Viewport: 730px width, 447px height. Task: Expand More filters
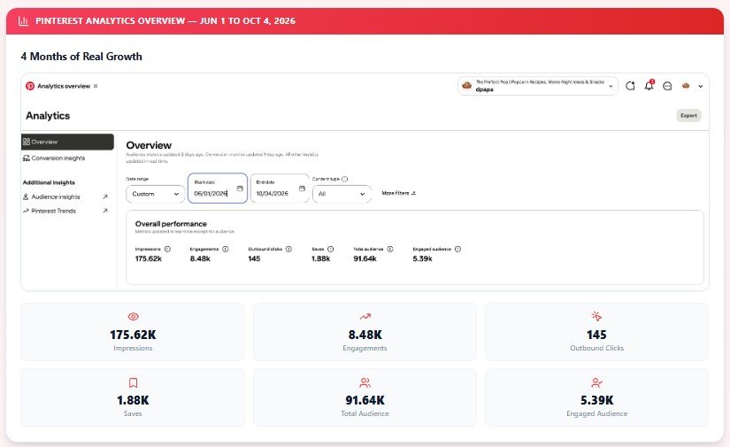click(x=398, y=193)
